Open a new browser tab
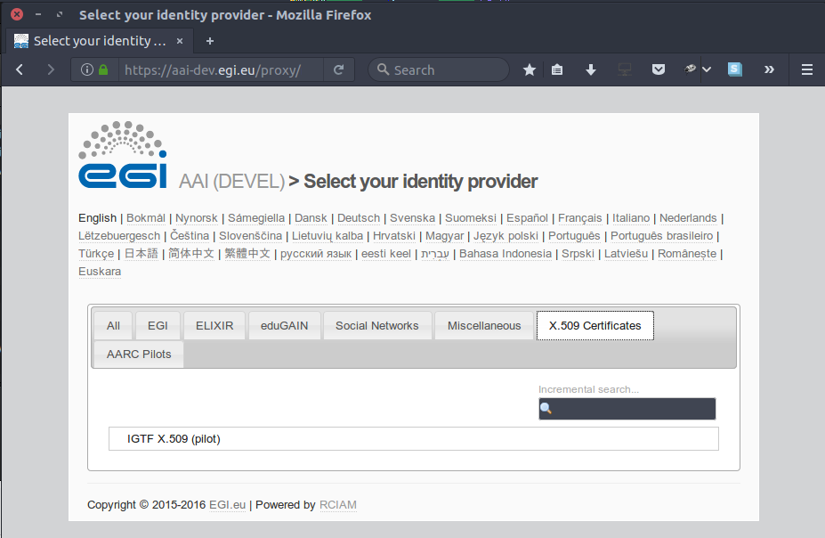 (x=210, y=41)
